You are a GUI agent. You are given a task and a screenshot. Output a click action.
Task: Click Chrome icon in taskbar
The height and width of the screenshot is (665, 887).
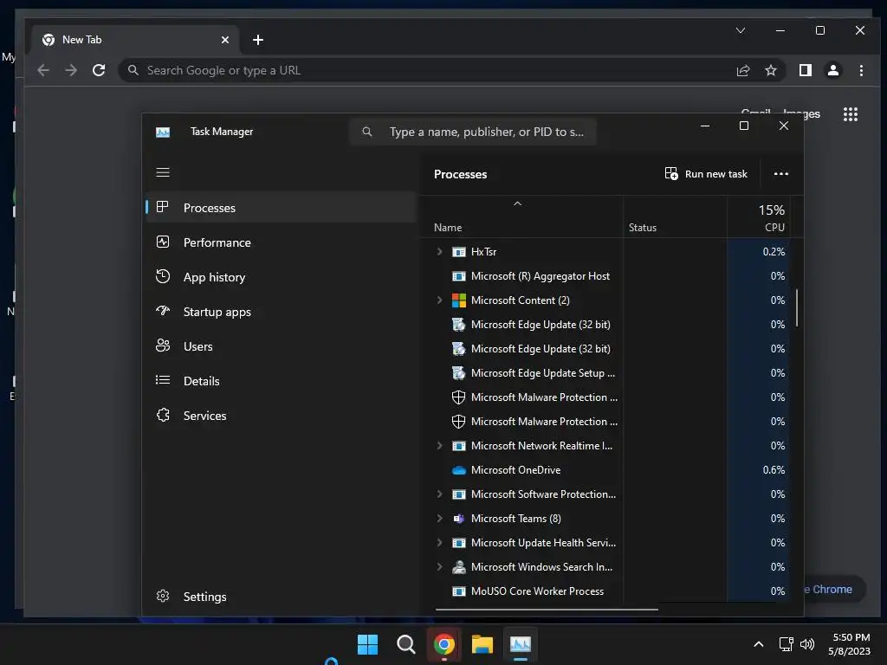(x=444, y=644)
